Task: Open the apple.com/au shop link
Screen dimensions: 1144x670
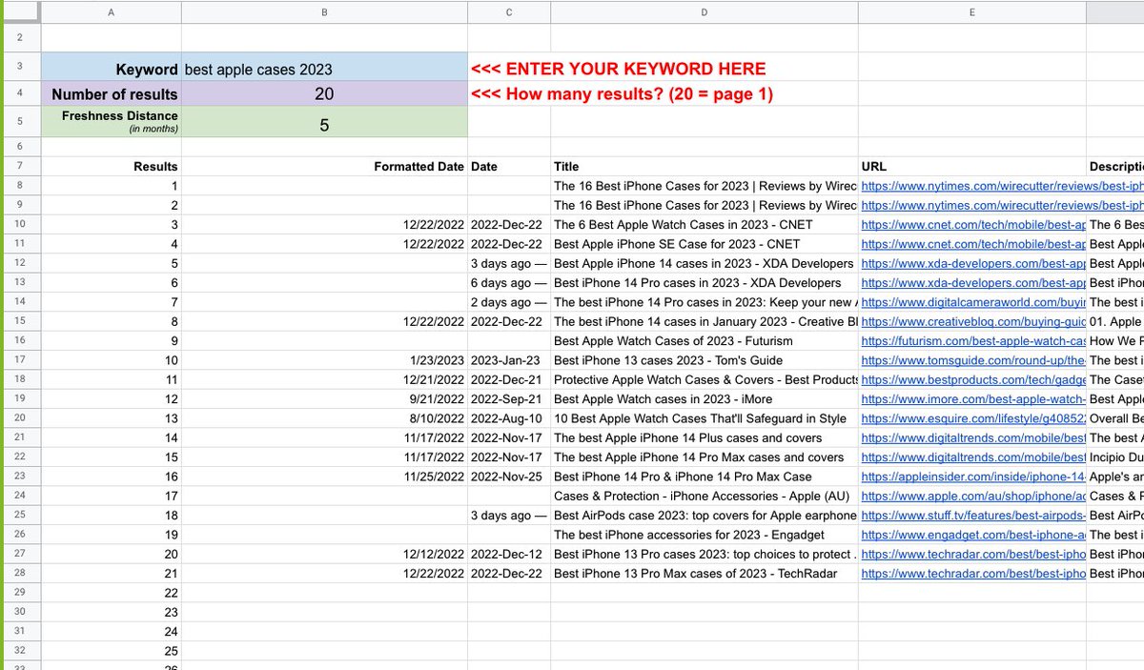Action: click(972, 496)
